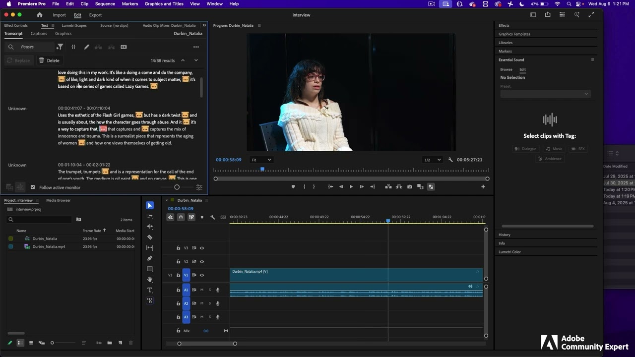
Task: Click the Export Frame camera icon
Action: [409, 187]
